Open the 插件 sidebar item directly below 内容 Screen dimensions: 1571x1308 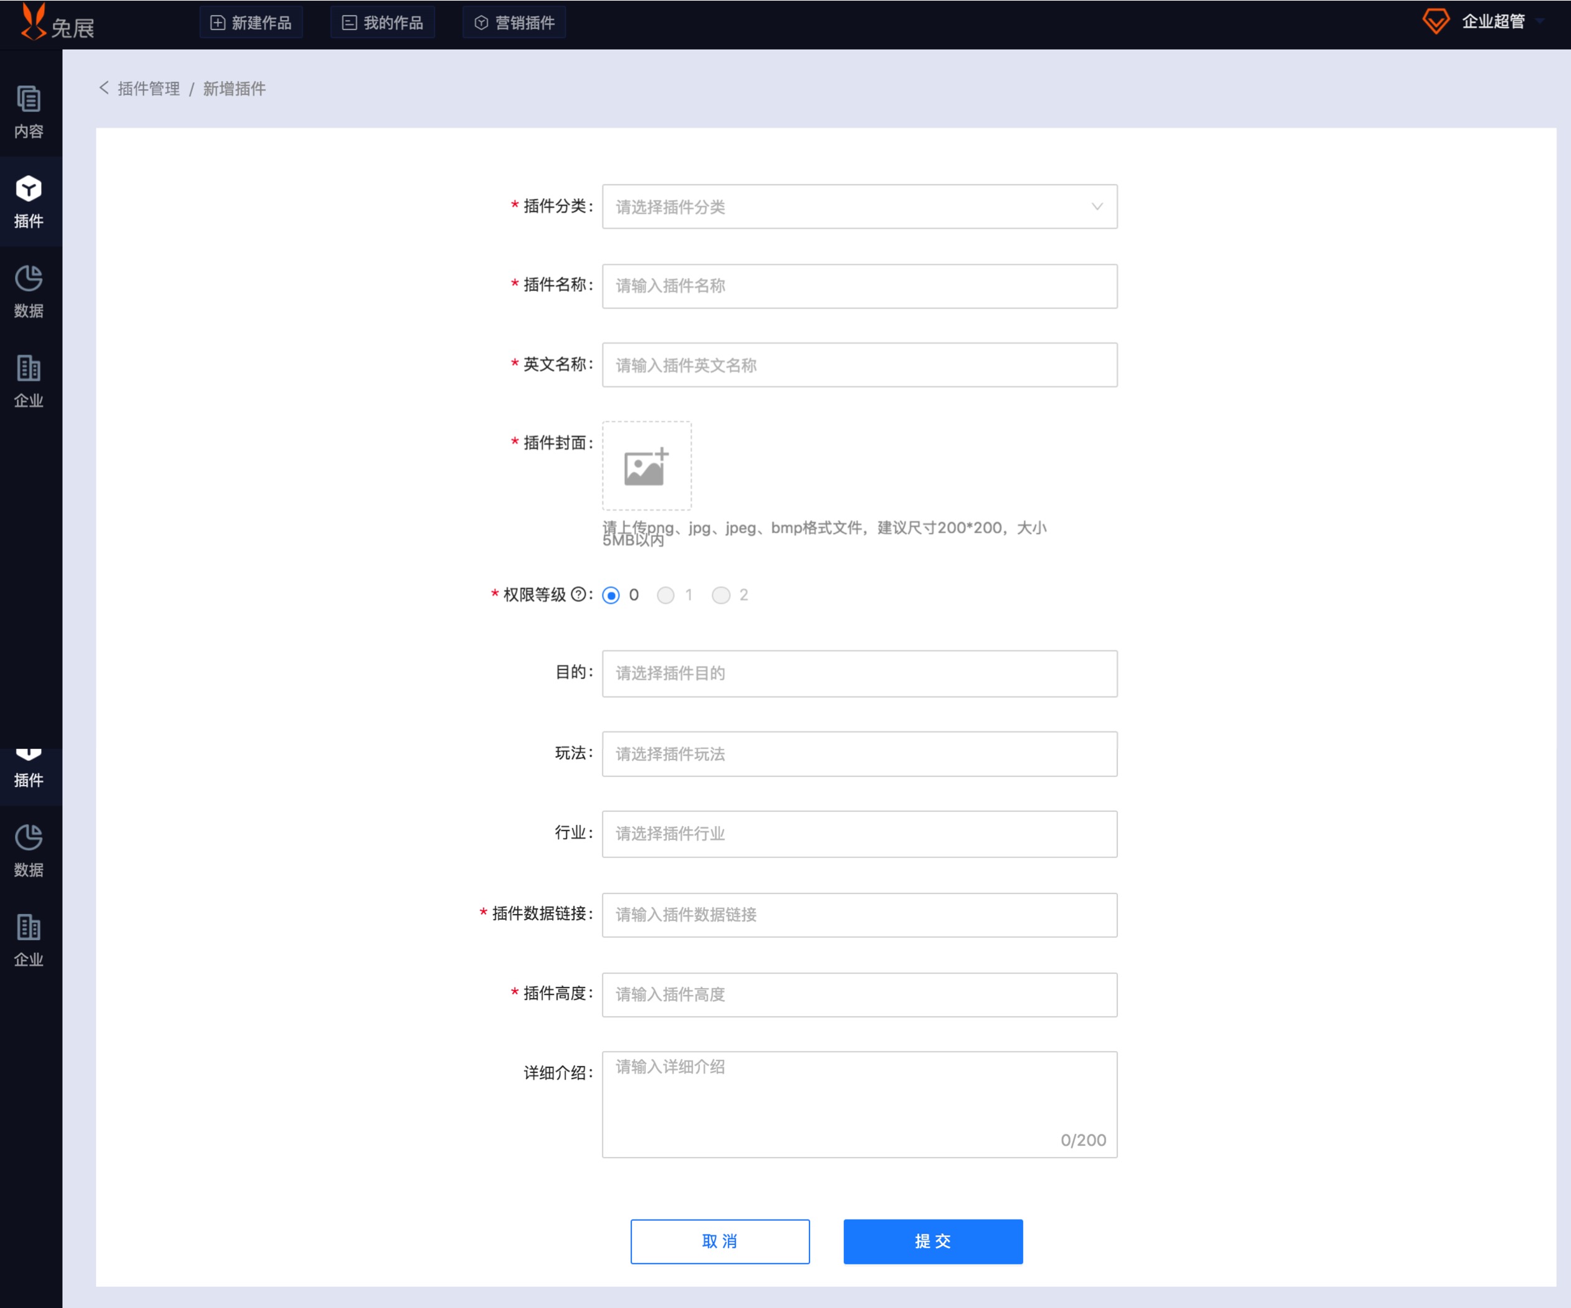coord(29,202)
